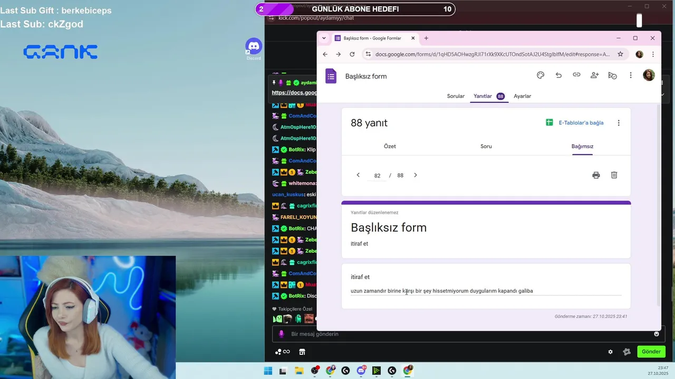Copy the form link via chain icon

(576, 75)
